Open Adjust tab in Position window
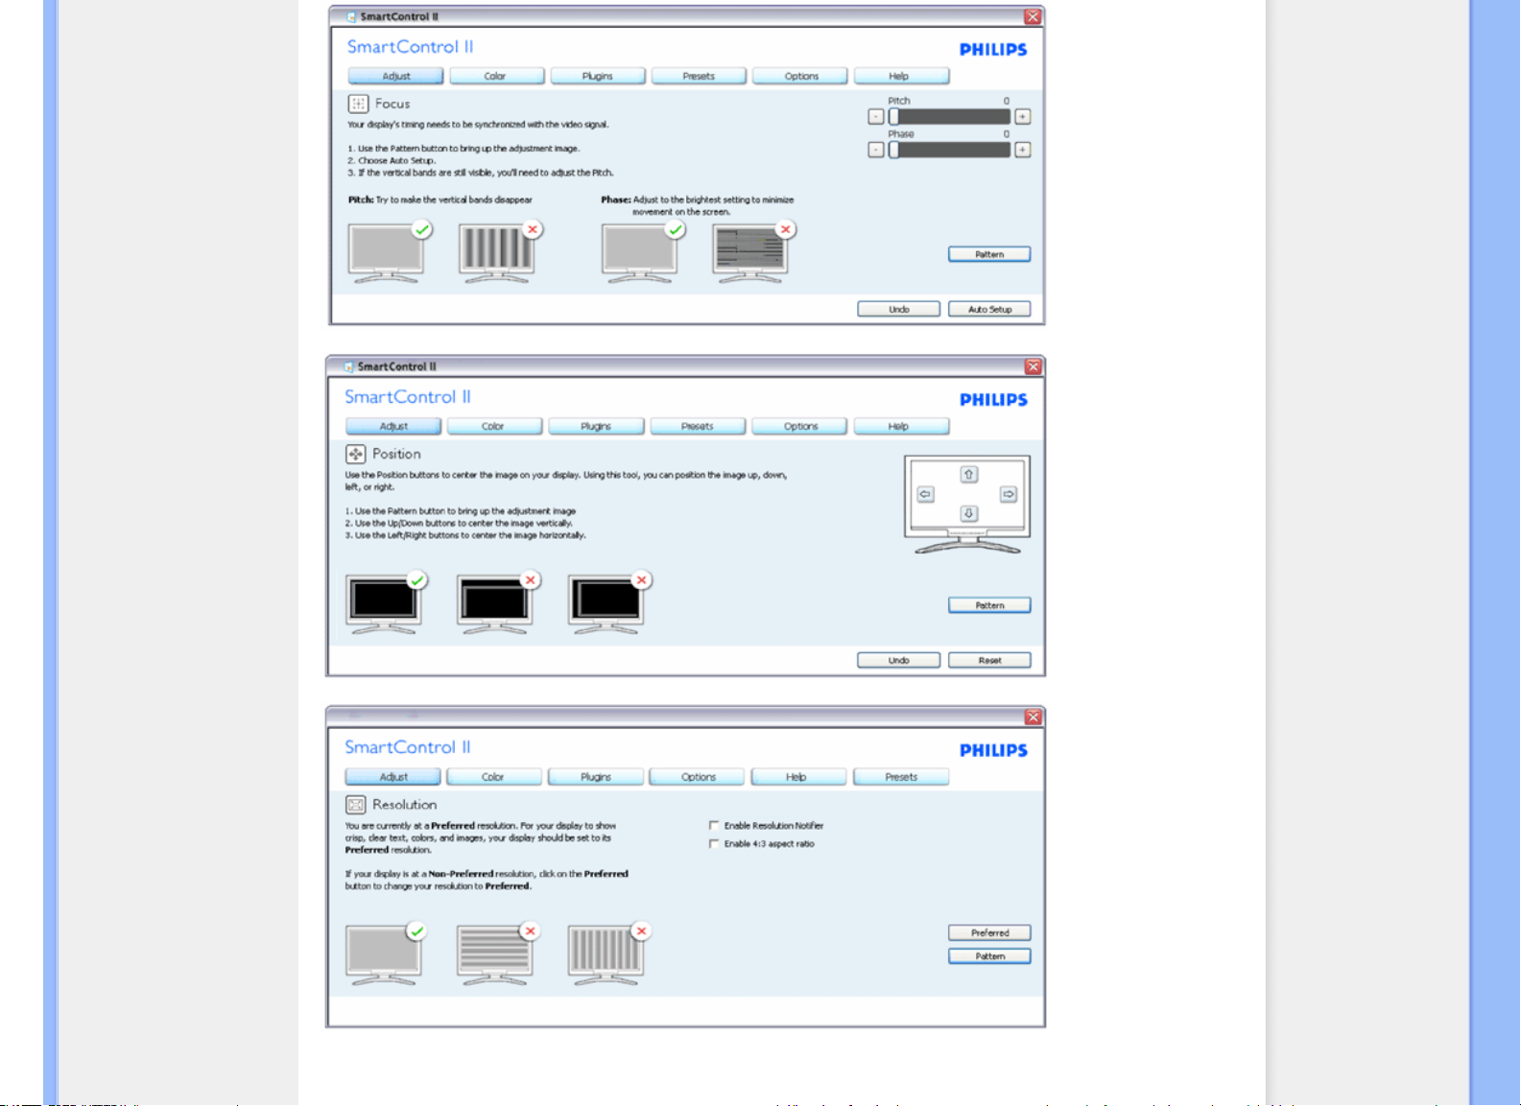This screenshot has height=1106, width=1521. (393, 426)
